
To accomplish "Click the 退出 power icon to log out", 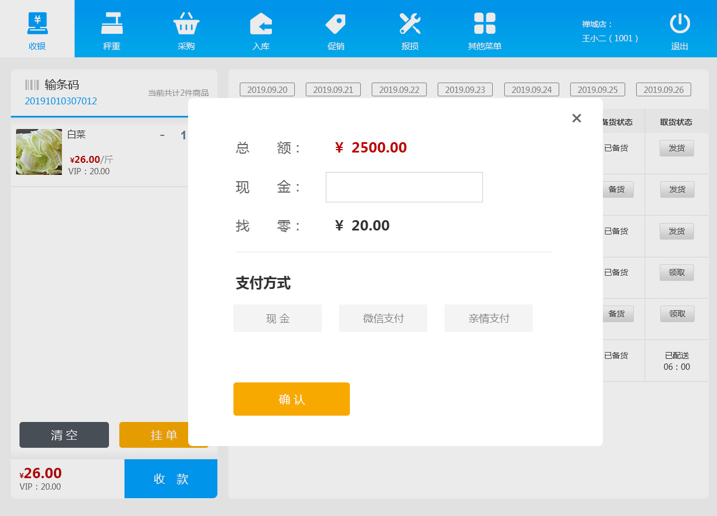I will [680, 24].
